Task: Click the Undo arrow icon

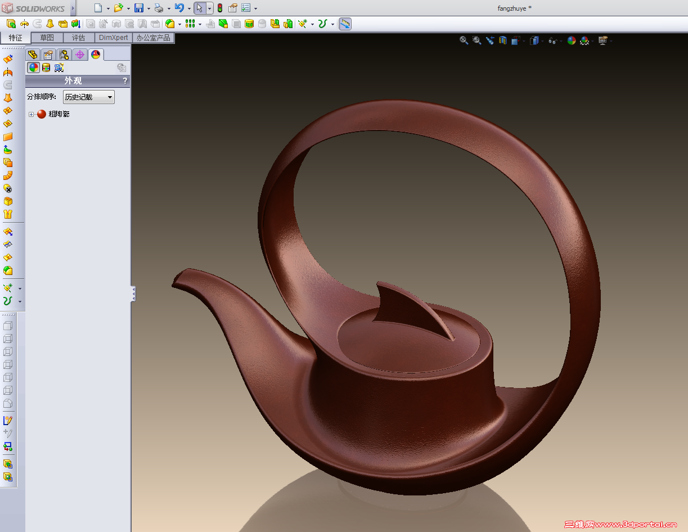Action: [x=179, y=8]
